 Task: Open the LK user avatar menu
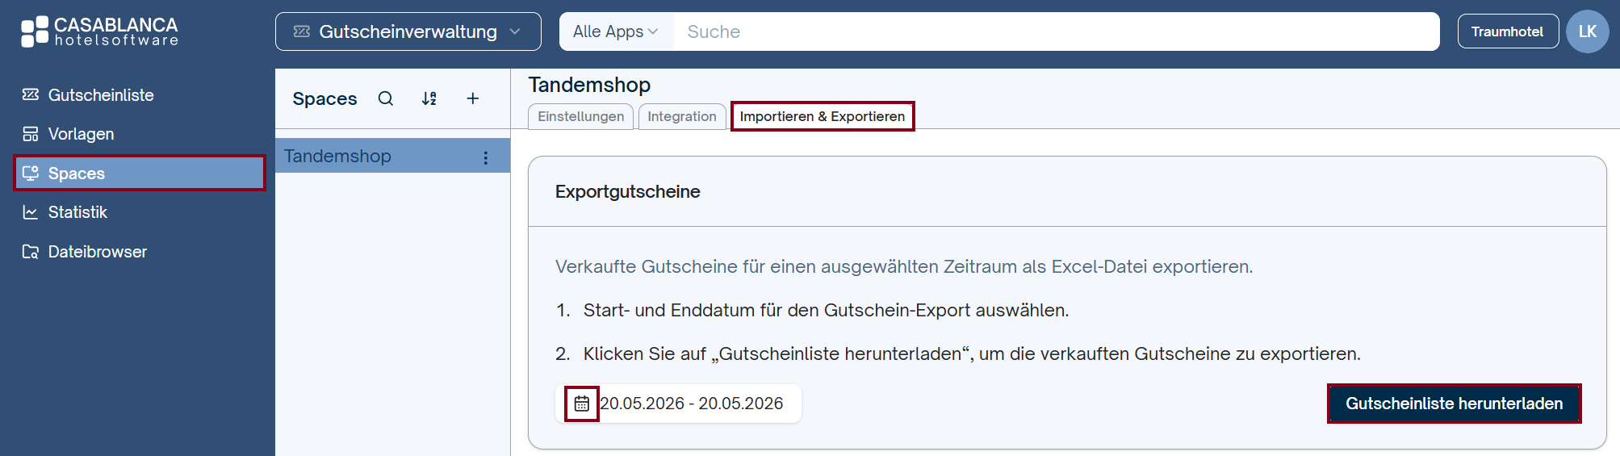click(1588, 31)
